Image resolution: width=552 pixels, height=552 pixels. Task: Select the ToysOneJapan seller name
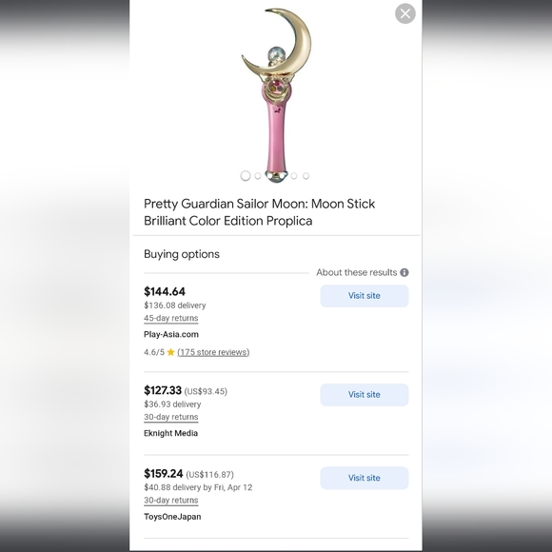[x=172, y=517]
